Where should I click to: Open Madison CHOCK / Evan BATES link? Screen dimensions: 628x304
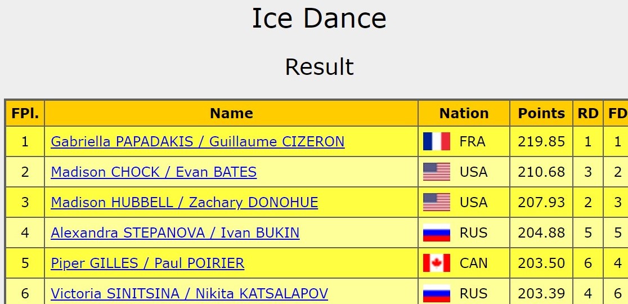154,172
